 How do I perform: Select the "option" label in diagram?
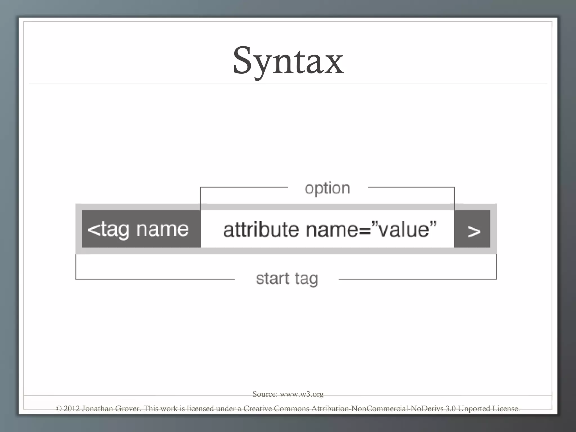tap(327, 188)
